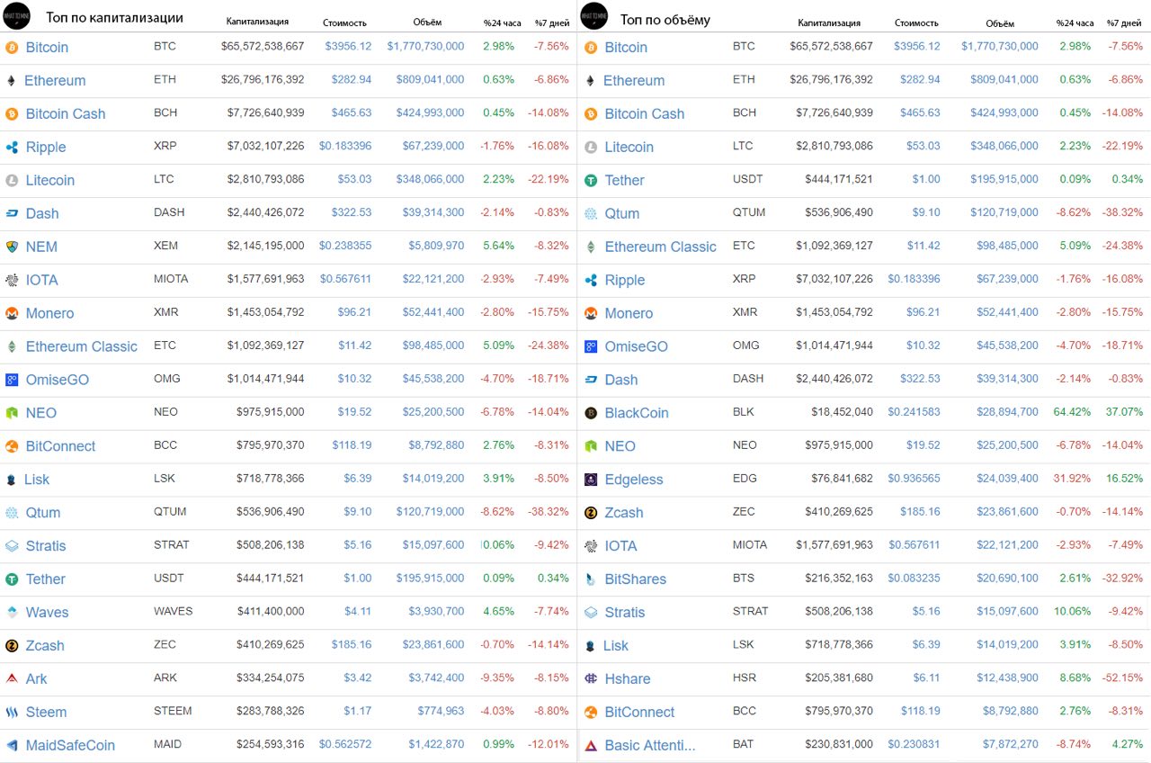Click logo beside 'Топ по капитализации' heading
This screenshot has width=1151, height=763.
coord(15,16)
